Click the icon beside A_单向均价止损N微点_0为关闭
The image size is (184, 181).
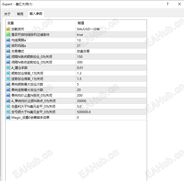8,101
